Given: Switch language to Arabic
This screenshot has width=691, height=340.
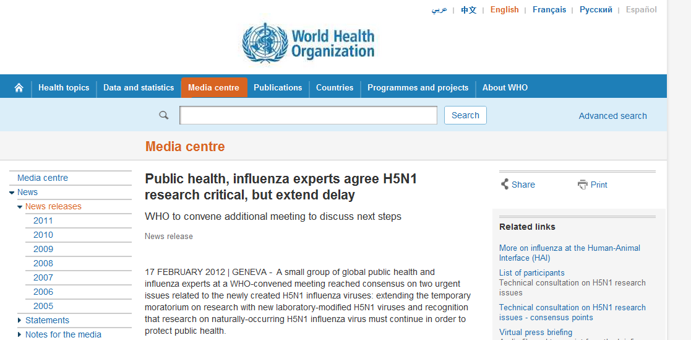Looking at the screenshot, I should [x=439, y=10].
